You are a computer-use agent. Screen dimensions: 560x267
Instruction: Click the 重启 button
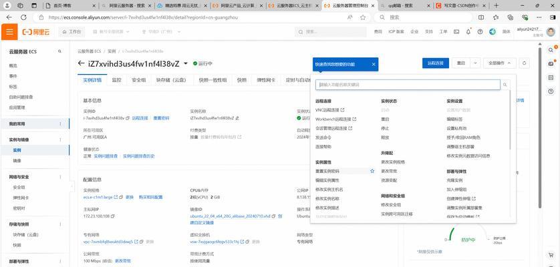(x=461, y=63)
